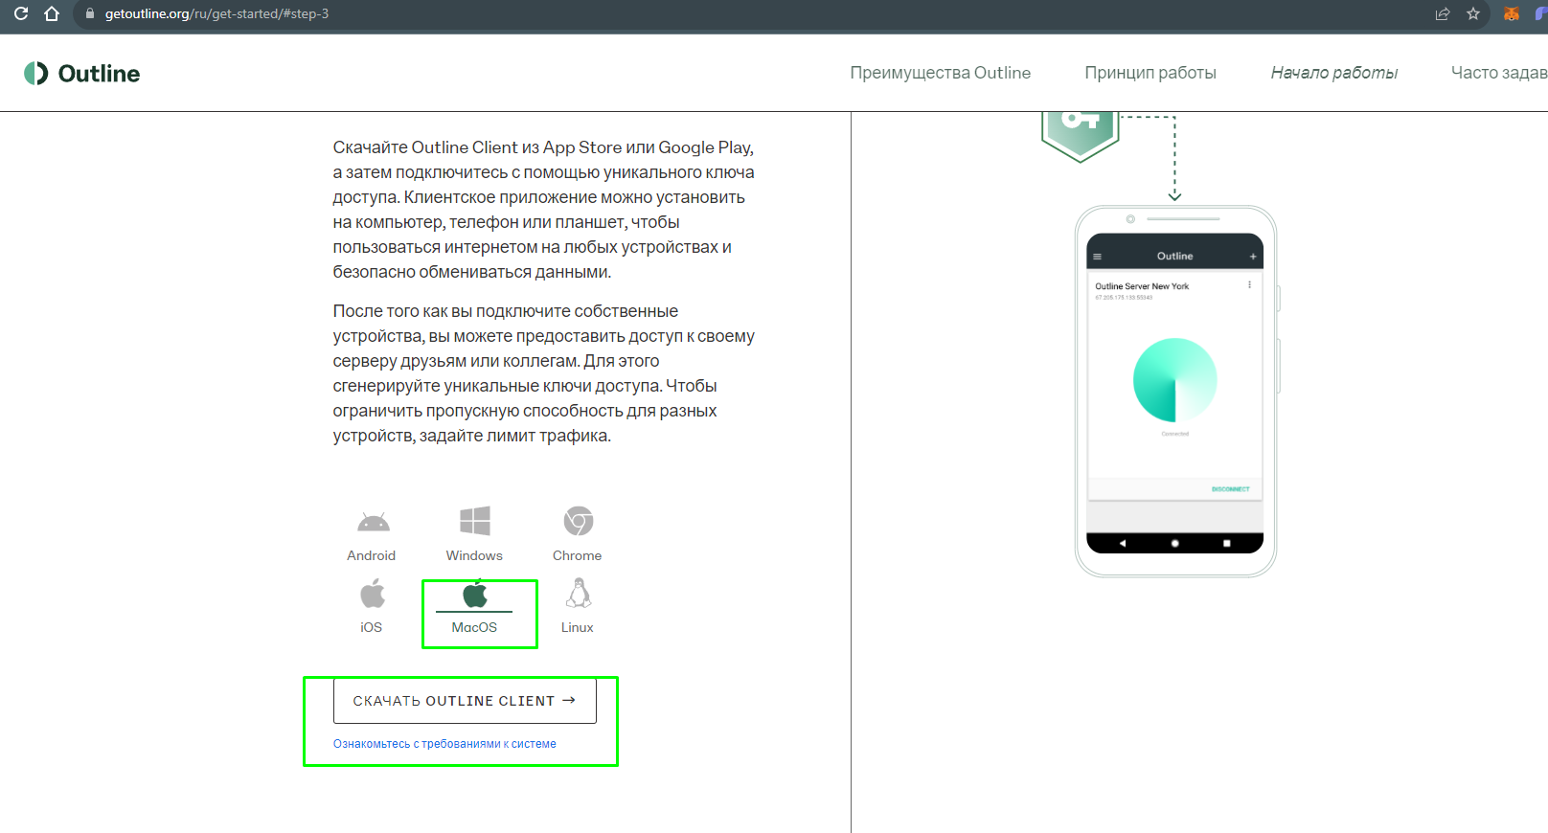Image resolution: width=1548 pixels, height=833 pixels.
Task: Choose the Windows platform icon
Action: click(474, 522)
